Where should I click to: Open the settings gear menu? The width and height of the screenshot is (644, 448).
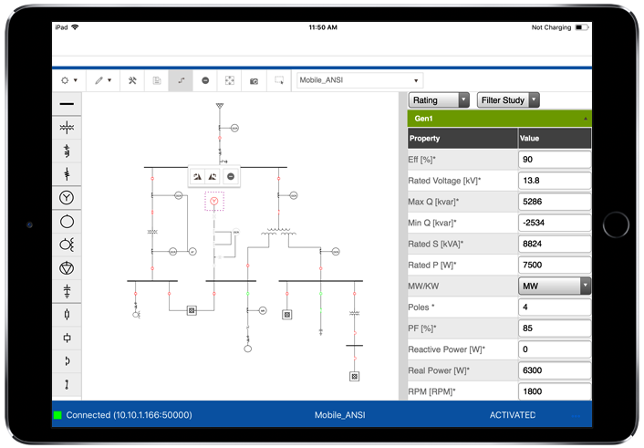[x=68, y=80]
